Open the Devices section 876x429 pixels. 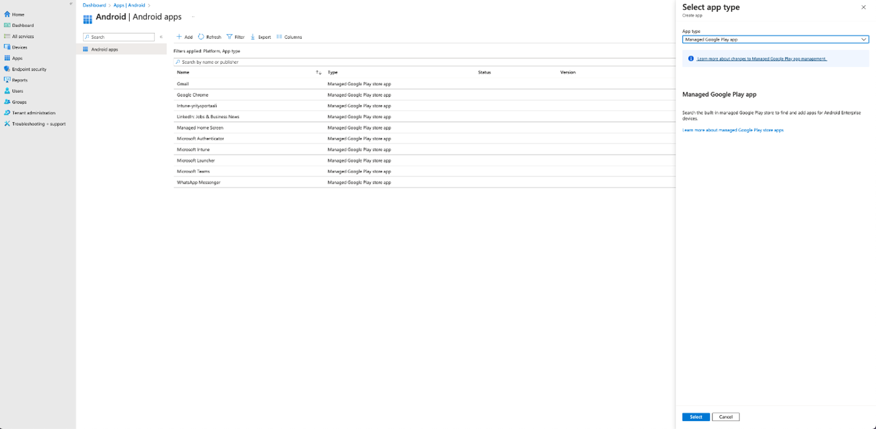pyautogui.click(x=19, y=47)
